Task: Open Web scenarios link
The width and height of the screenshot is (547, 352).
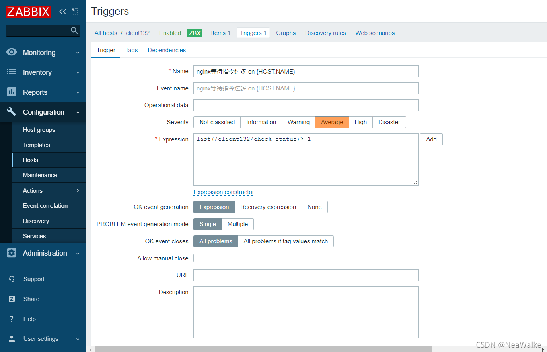Action: [x=375, y=33]
